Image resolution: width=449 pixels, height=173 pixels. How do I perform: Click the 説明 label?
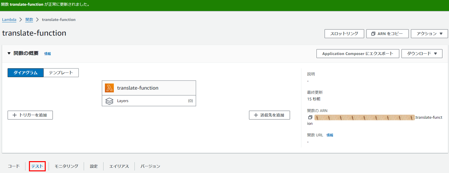311,74
